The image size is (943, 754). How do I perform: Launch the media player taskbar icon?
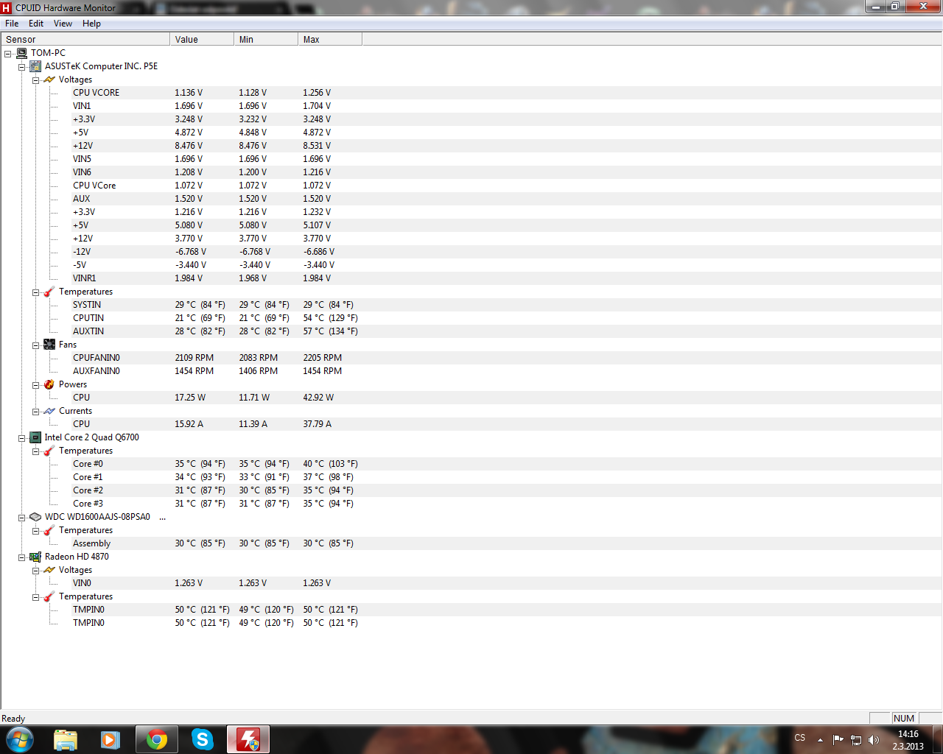click(111, 739)
